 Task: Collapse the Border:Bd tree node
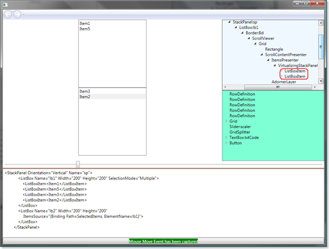coord(242,33)
